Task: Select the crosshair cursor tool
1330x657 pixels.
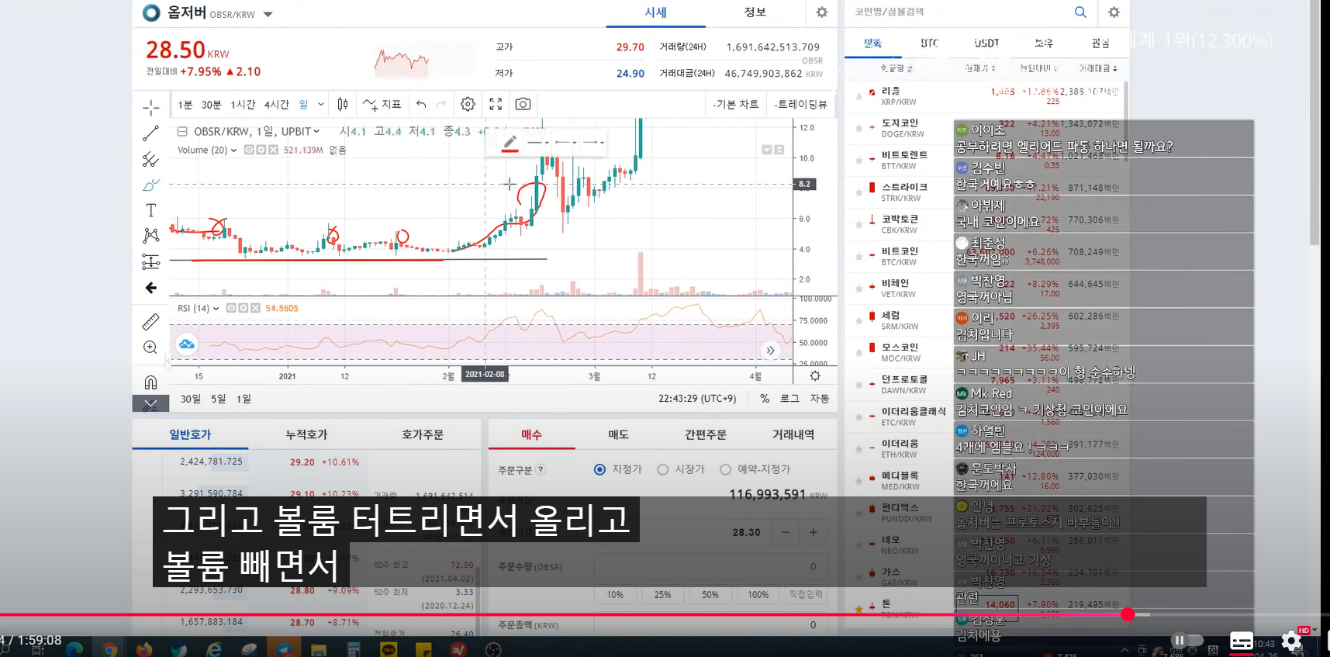Action: tap(151, 107)
